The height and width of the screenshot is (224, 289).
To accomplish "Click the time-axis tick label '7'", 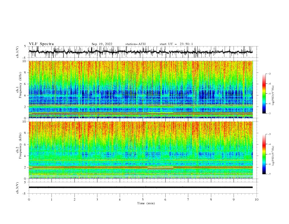I will (x=188, y=199).
